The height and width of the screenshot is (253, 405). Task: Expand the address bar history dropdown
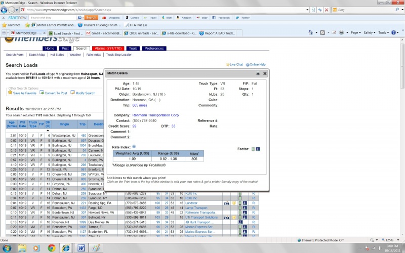coord(307,10)
